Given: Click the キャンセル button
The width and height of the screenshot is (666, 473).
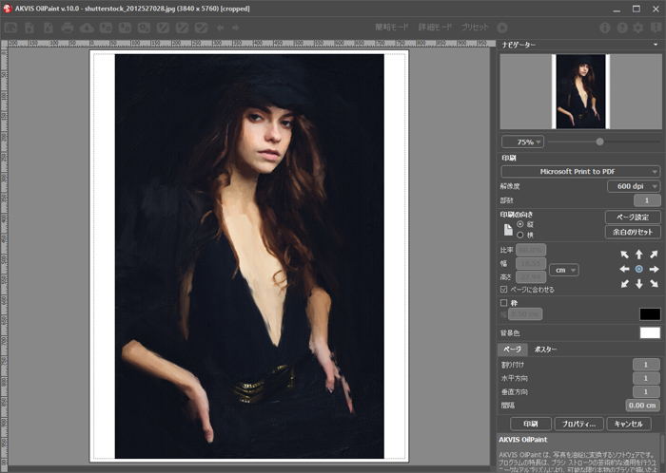Looking at the screenshot, I should click(x=628, y=424).
